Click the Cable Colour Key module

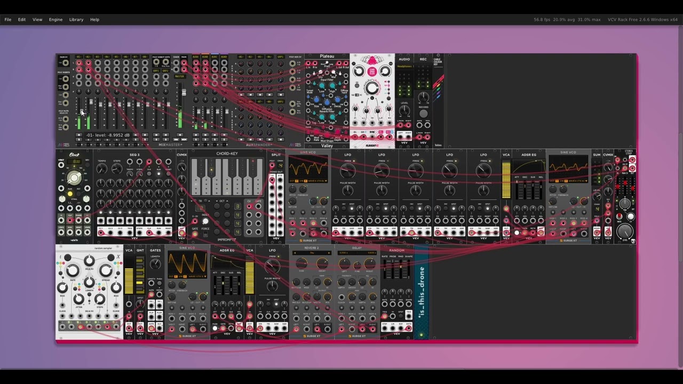(x=438, y=101)
